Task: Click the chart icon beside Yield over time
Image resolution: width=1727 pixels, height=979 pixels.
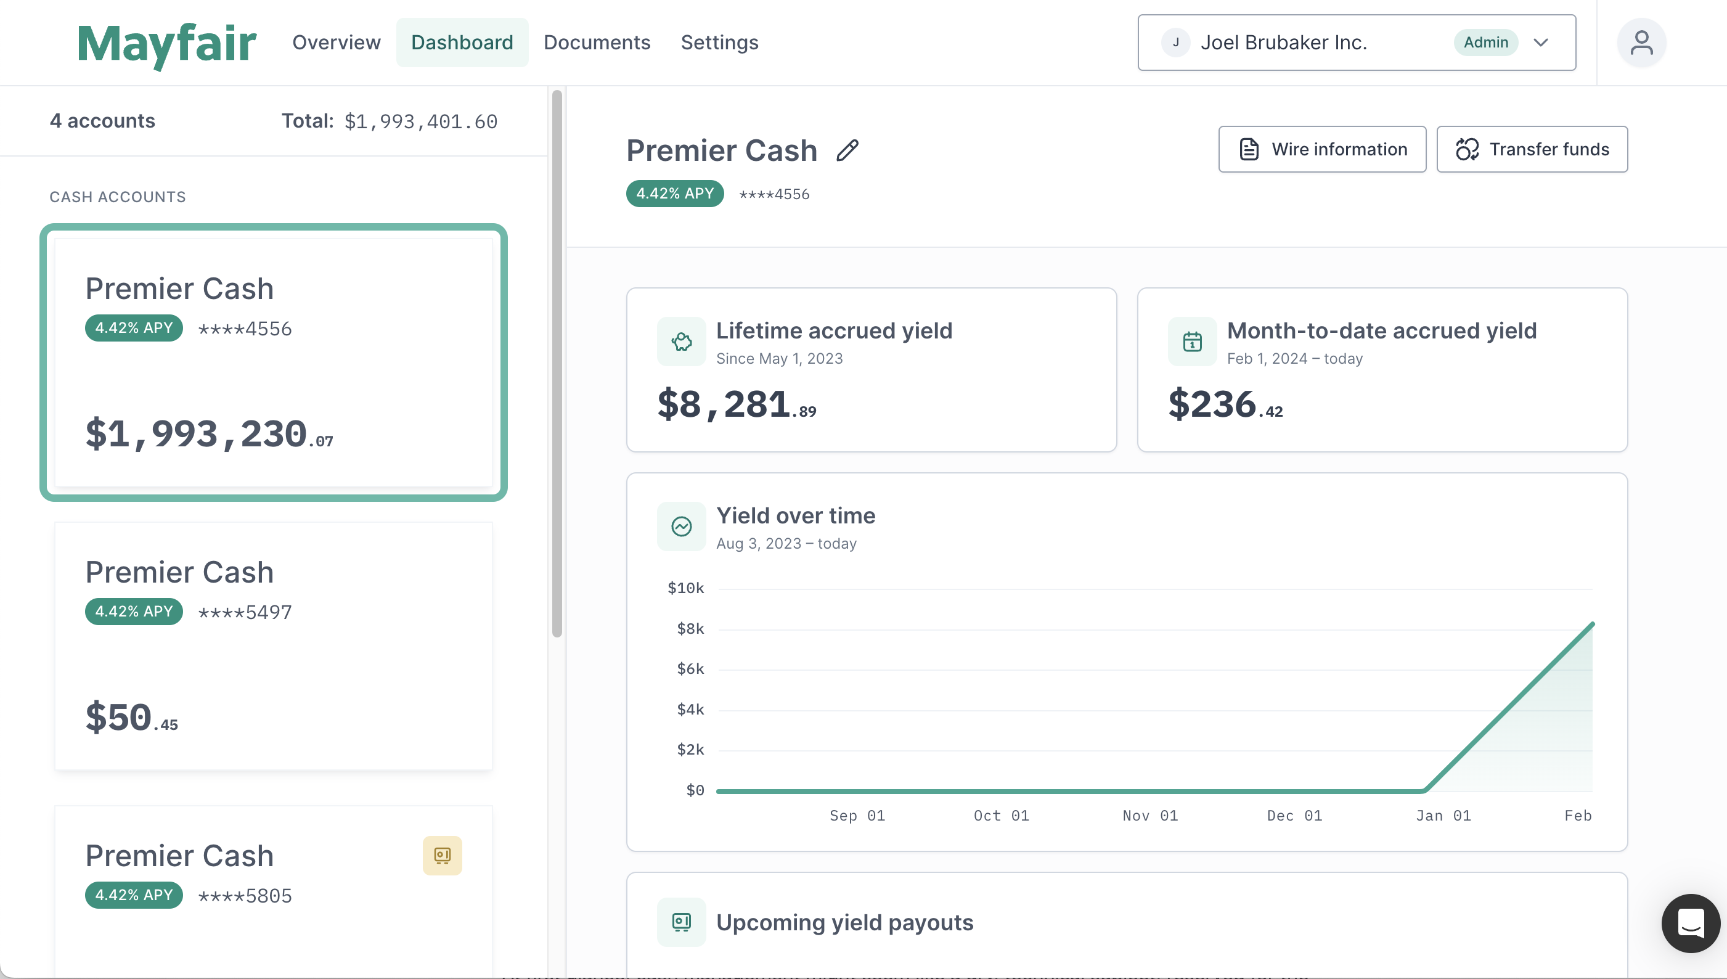Action: click(681, 526)
